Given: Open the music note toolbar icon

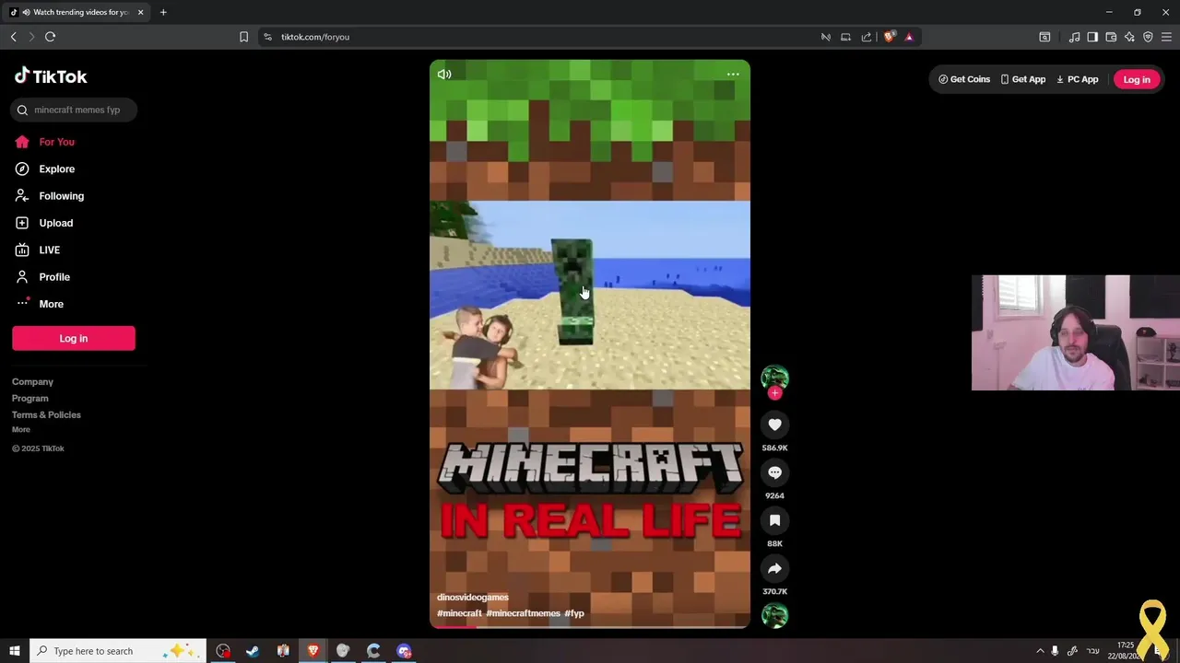Looking at the screenshot, I should pos(1074,37).
